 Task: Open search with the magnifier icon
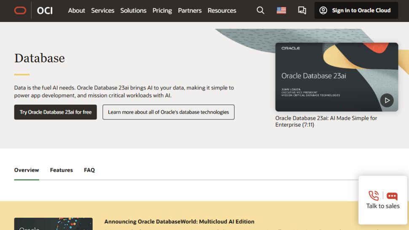click(260, 11)
